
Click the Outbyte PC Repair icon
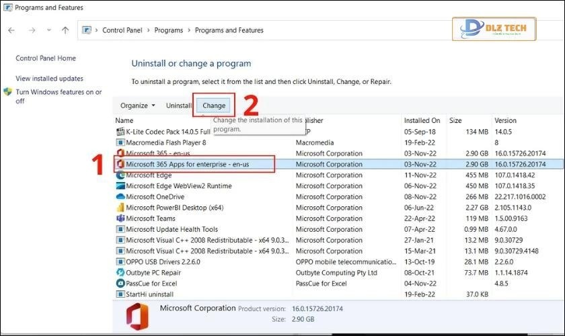pos(121,273)
